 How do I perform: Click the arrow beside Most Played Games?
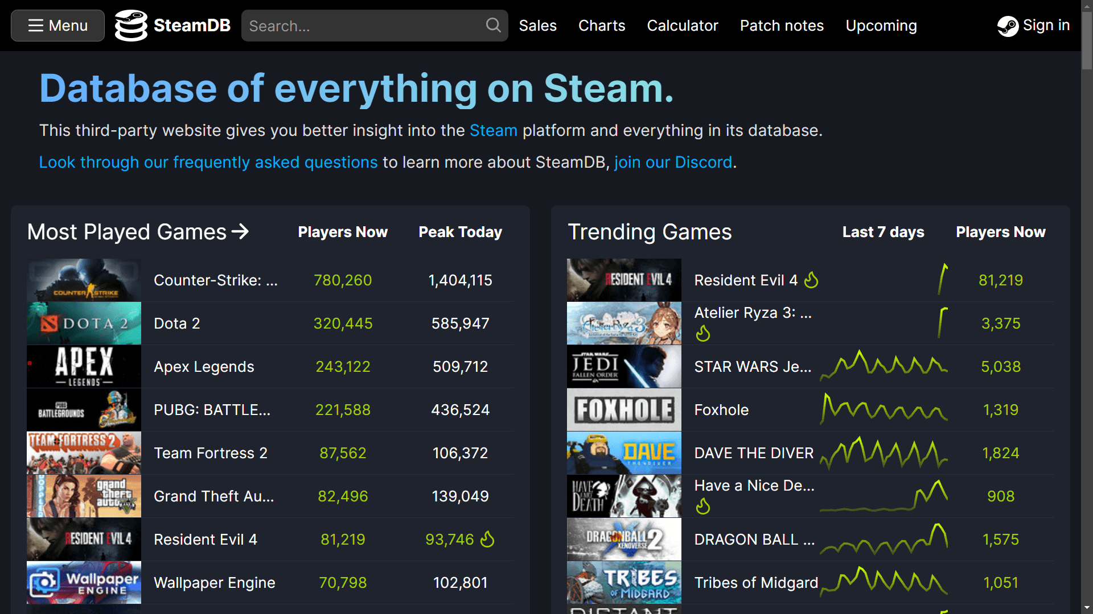[x=241, y=231]
